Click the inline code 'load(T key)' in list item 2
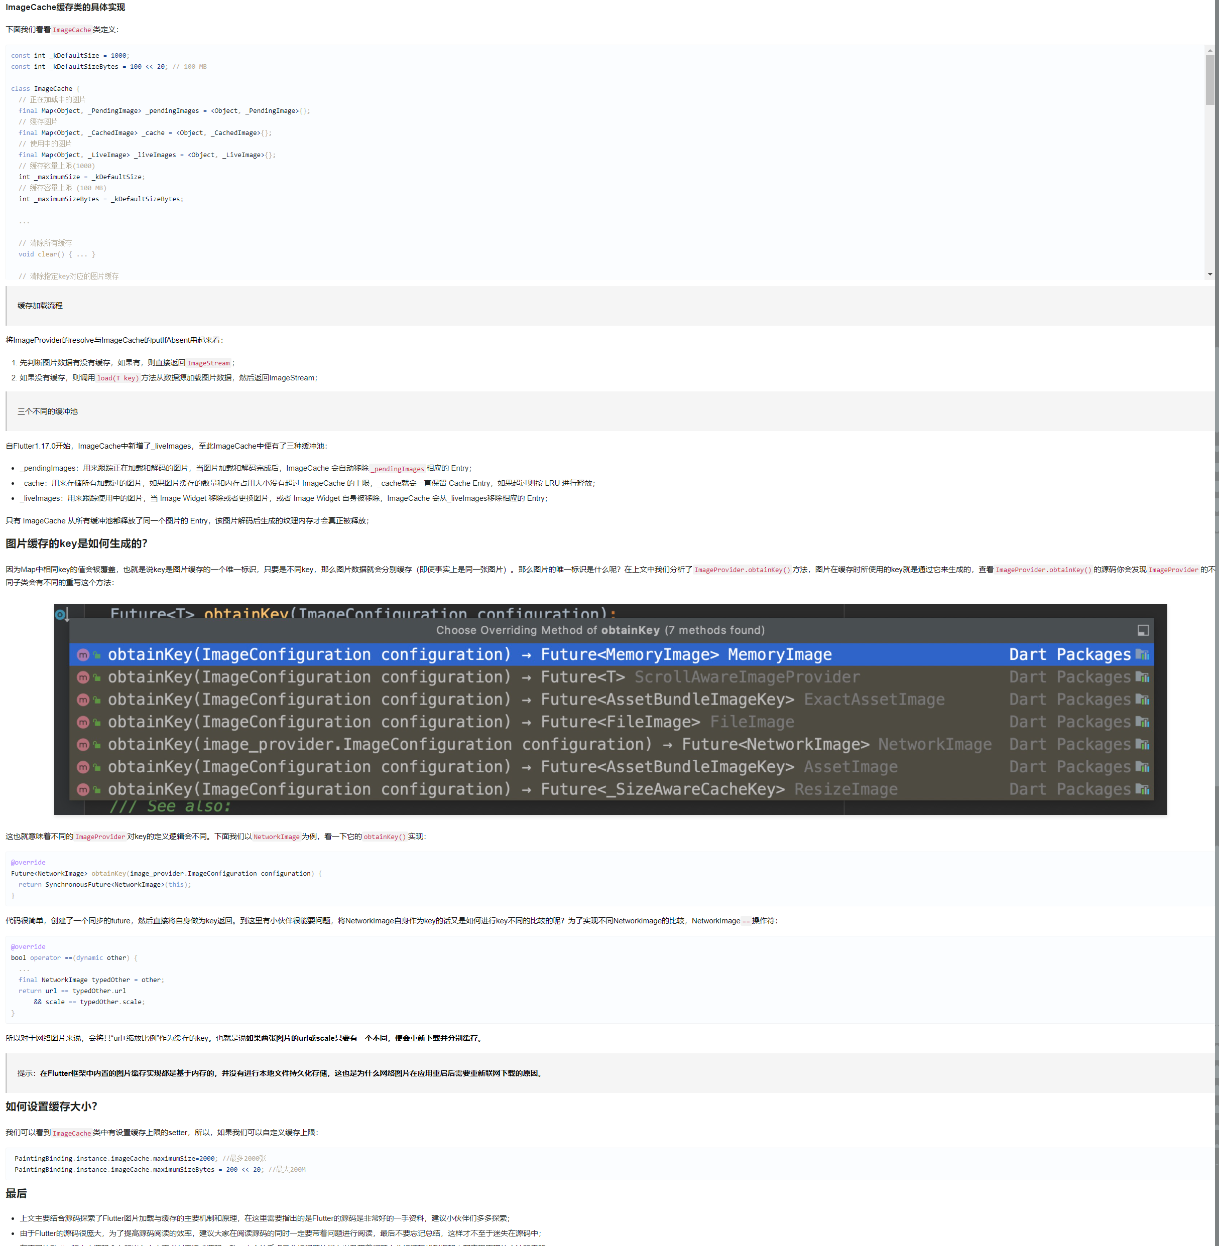The height and width of the screenshot is (1246, 1220). [x=118, y=378]
